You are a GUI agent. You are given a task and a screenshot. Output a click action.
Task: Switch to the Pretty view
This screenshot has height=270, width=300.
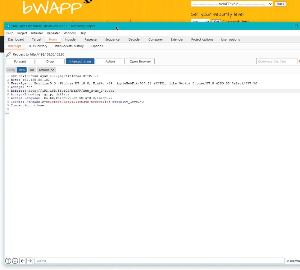tap(11, 70)
